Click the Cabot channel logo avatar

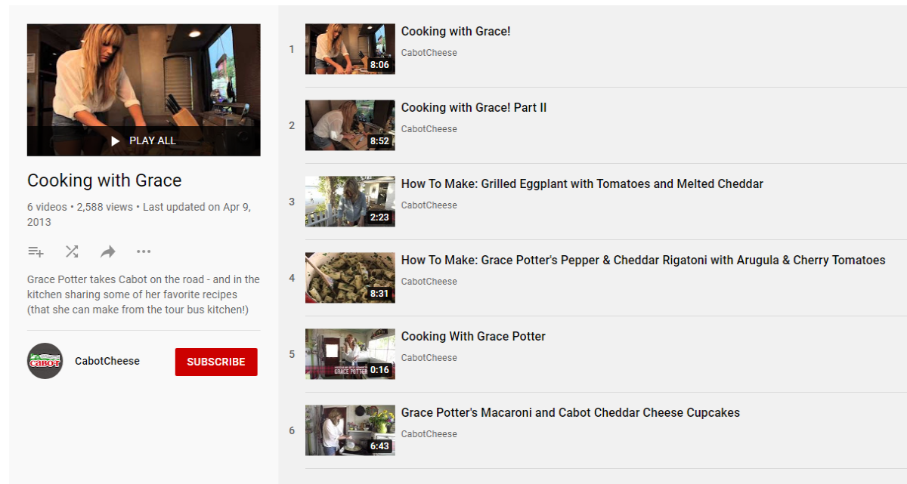click(45, 361)
